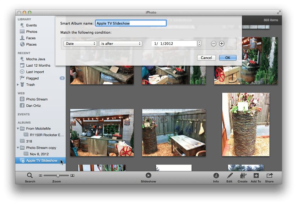Open the Share menu
This screenshot has width=297, height=205.
[x=269, y=178]
